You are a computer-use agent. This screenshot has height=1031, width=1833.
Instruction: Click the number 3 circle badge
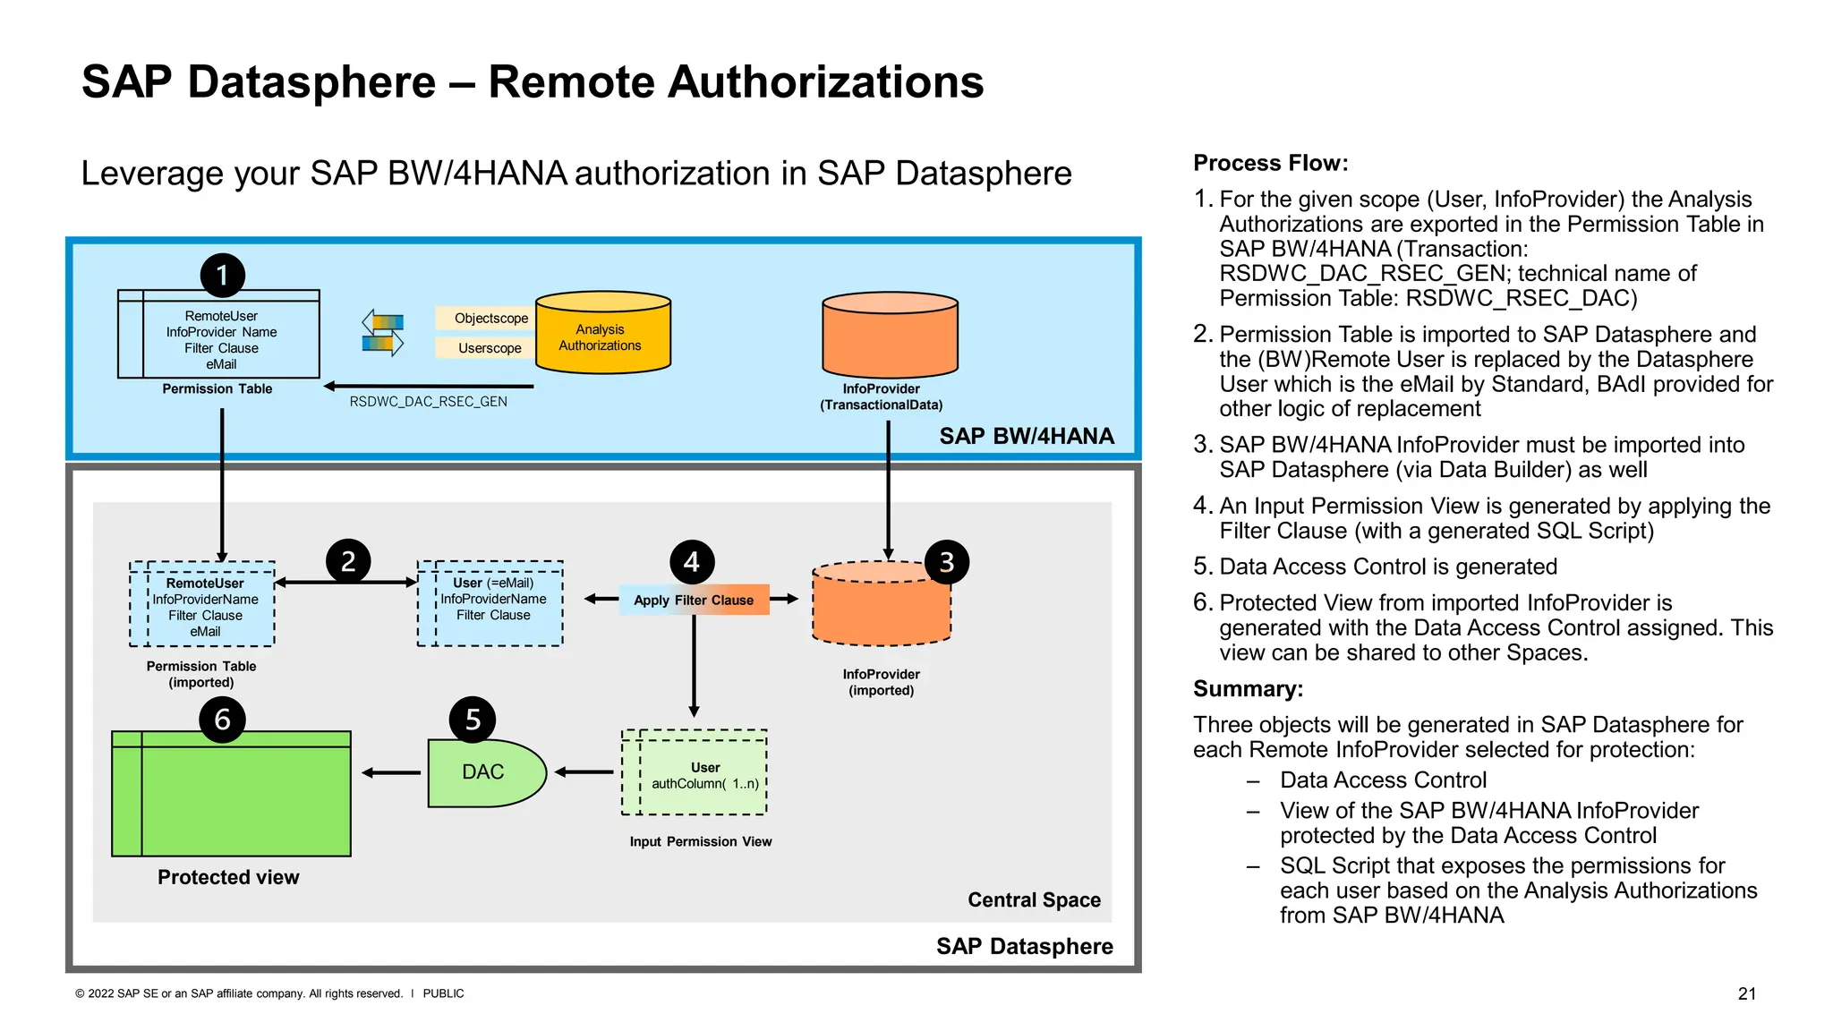(x=947, y=562)
